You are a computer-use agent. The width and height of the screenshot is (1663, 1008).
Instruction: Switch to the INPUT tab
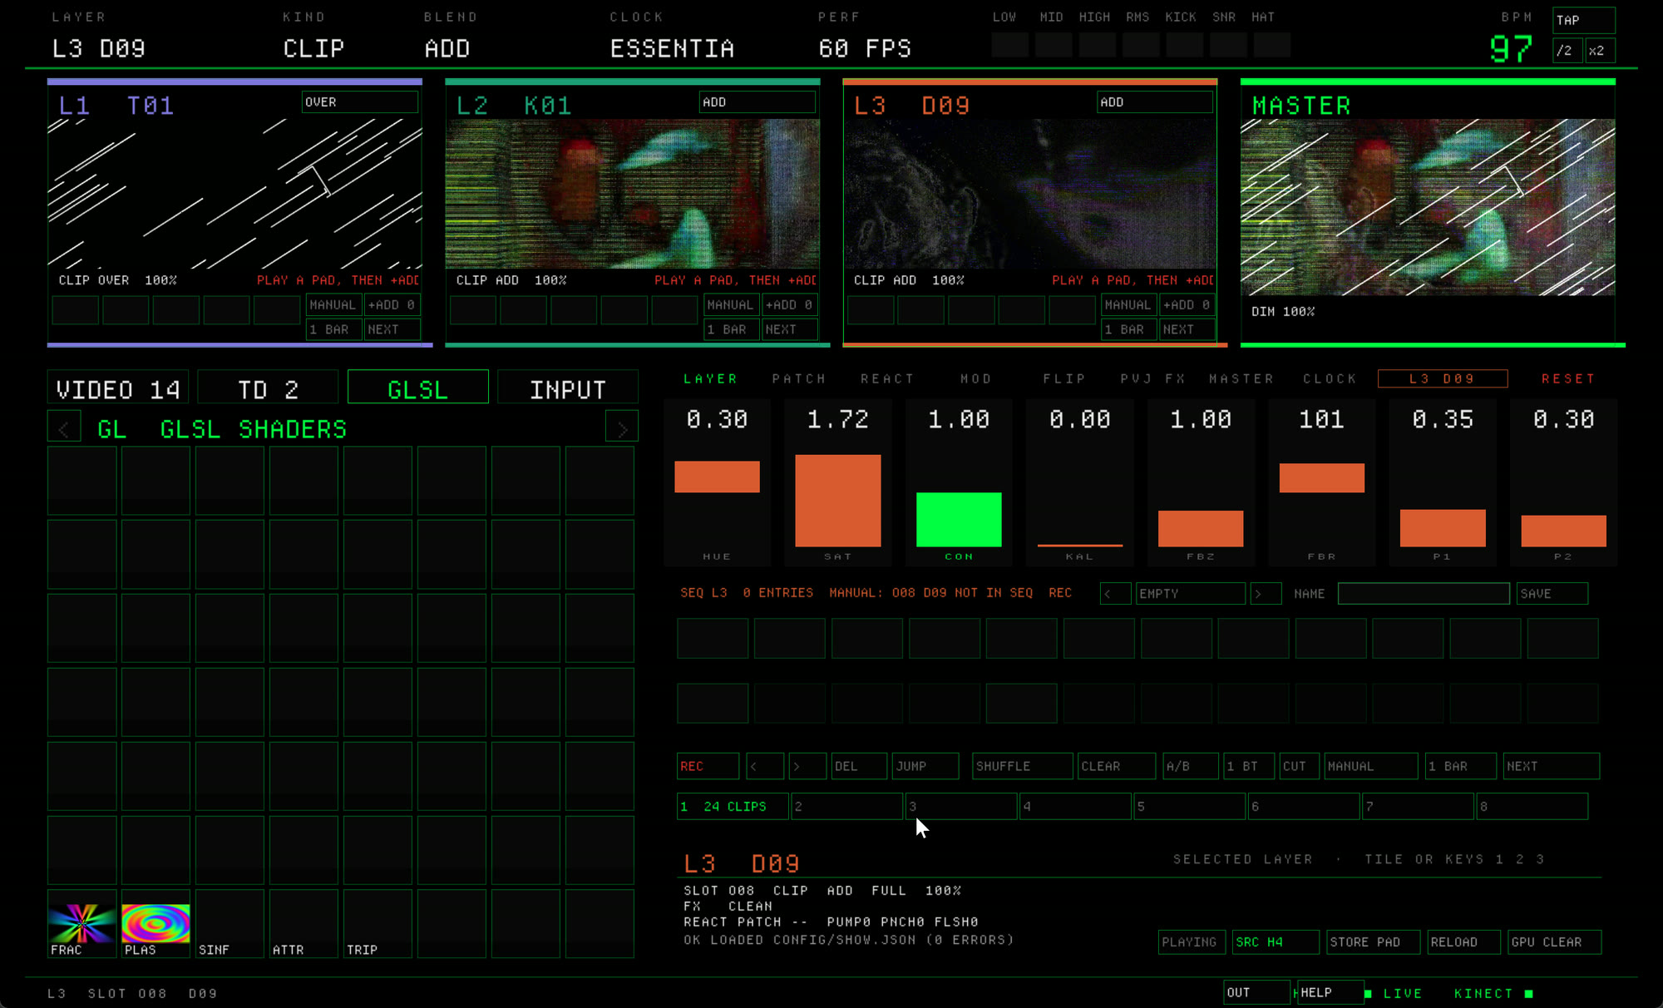(568, 388)
